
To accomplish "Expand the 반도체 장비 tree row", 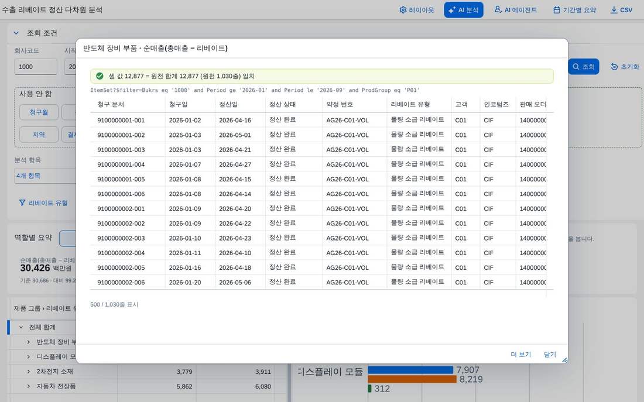I will 28,342.
